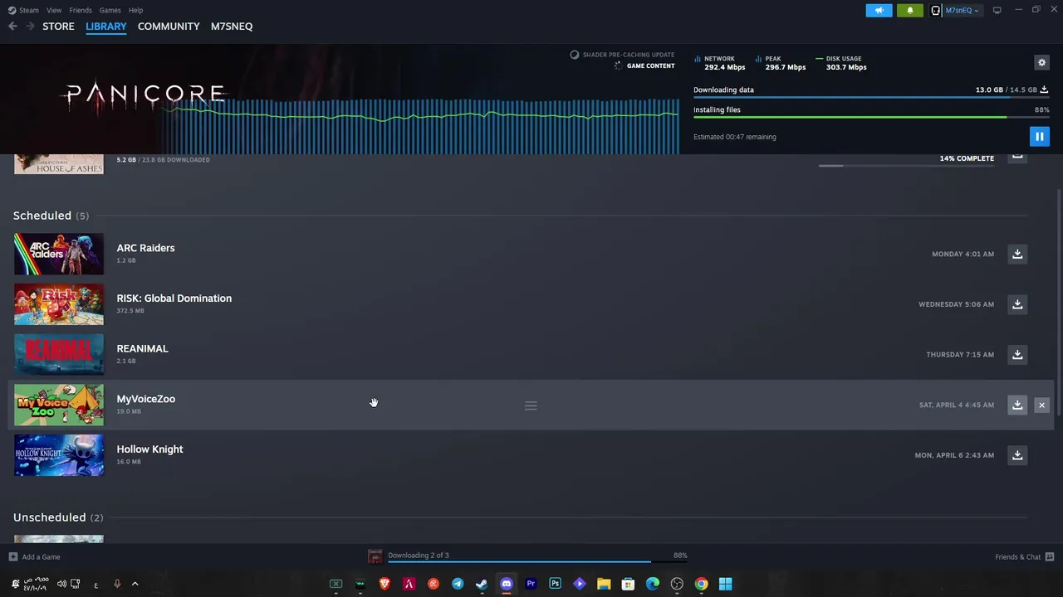Click the RISK: Global Domination title

(x=174, y=298)
